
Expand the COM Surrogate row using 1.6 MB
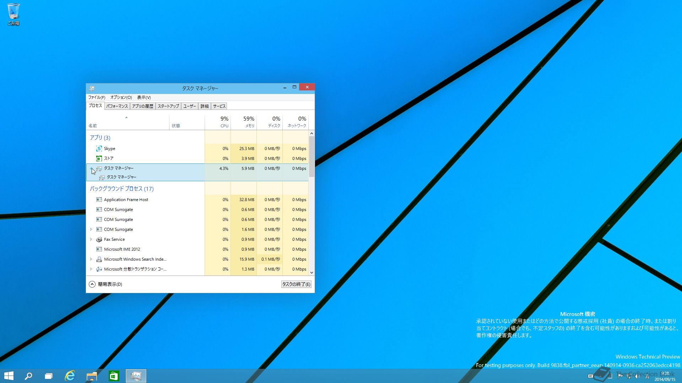(x=91, y=229)
